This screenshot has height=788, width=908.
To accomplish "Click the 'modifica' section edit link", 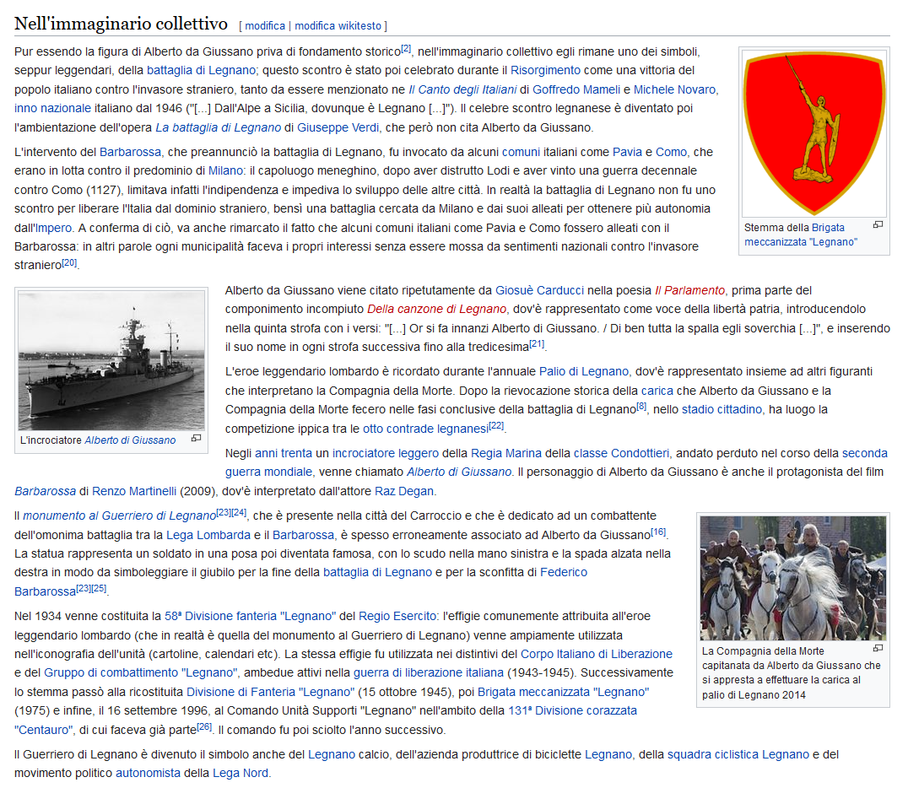I will (265, 25).
